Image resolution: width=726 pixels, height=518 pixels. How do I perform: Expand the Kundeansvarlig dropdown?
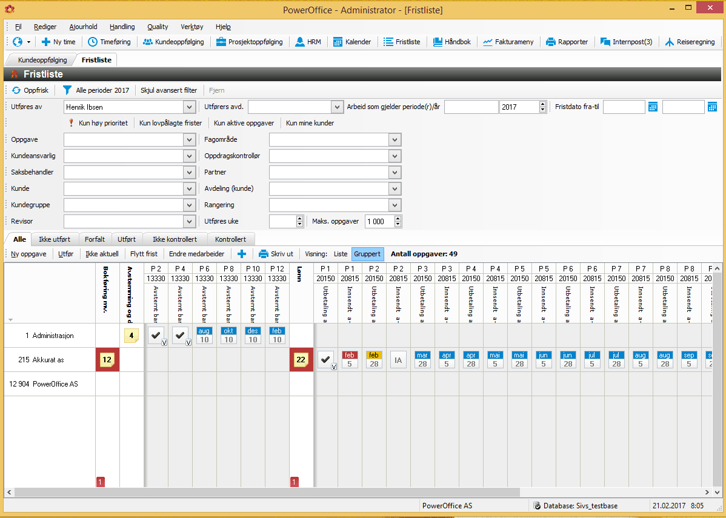189,156
